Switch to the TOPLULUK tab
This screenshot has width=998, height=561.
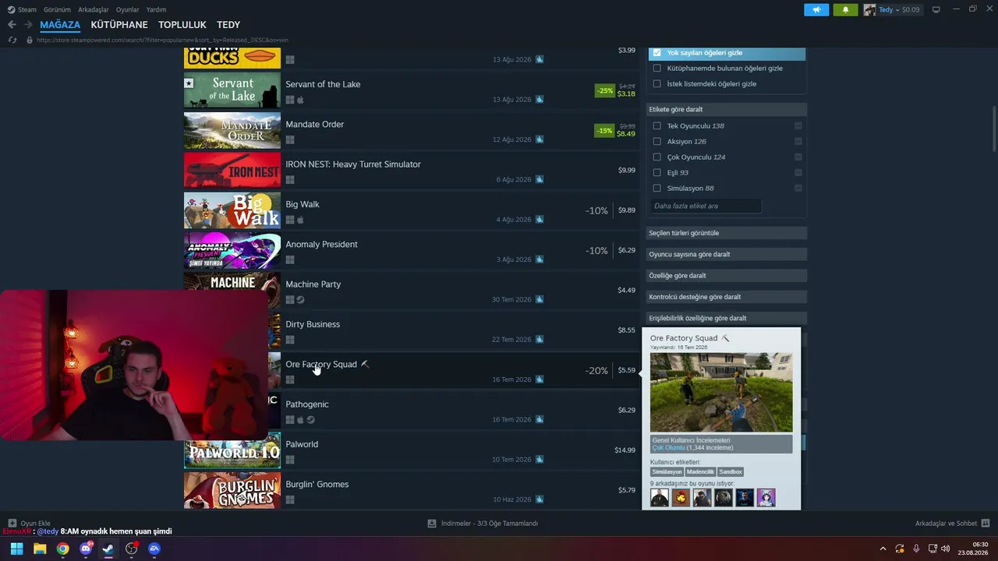(x=182, y=25)
